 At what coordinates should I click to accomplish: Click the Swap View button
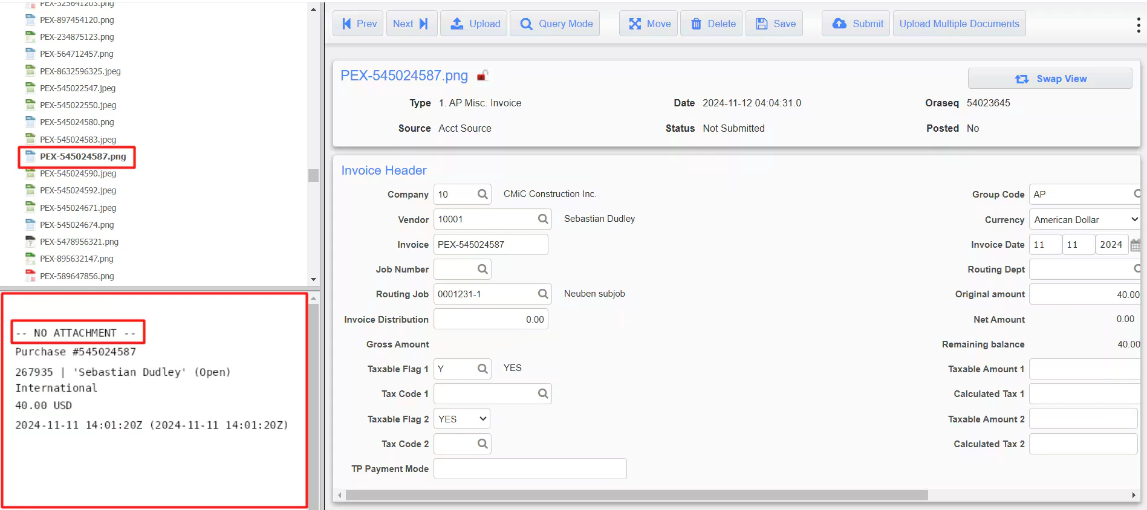click(x=1050, y=79)
